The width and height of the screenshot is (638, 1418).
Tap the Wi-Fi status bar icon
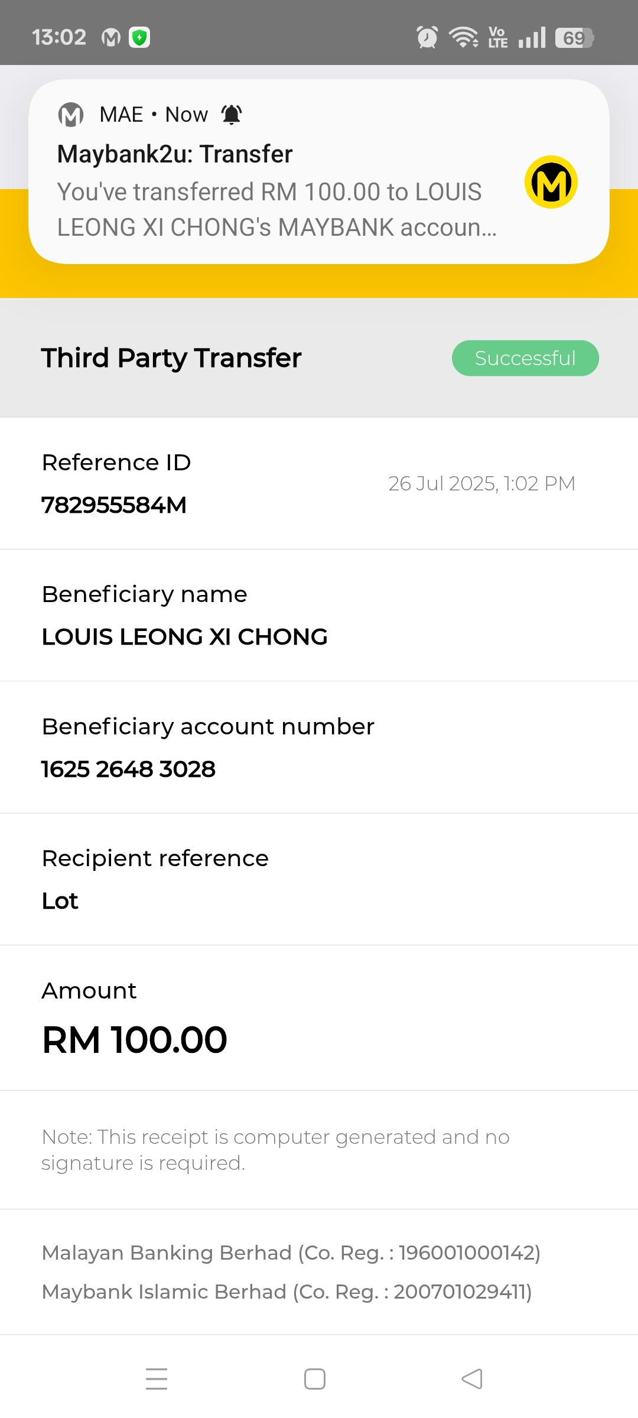tap(463, 37)
